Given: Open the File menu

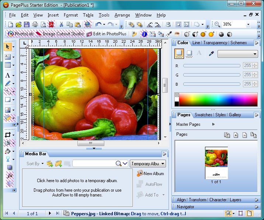Looking at the screenshot, I should pos(12,15).
